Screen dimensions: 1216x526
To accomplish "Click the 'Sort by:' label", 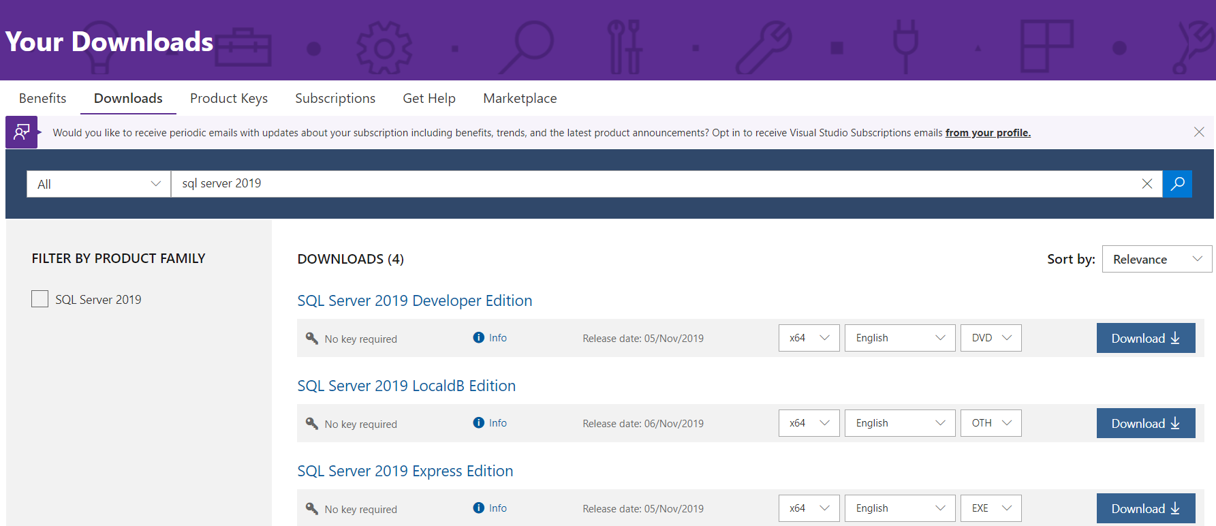I will (x=1071, y=259).
